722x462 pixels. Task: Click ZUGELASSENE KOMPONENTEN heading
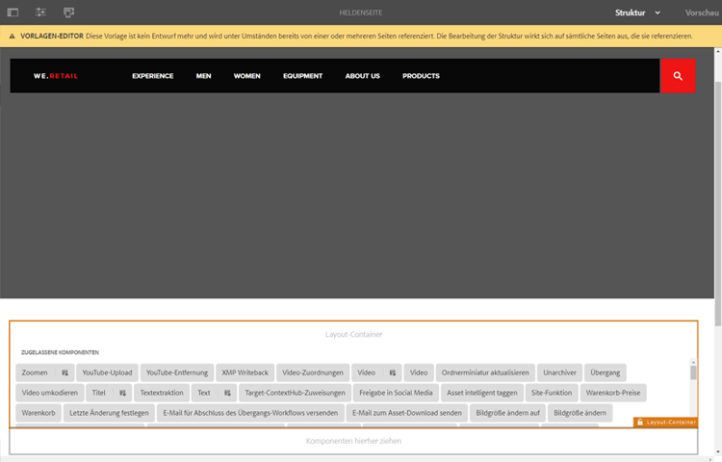point(60,352)
